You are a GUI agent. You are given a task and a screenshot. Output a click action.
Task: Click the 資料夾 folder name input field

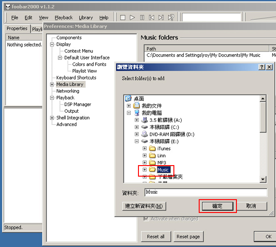click(206, 192)
